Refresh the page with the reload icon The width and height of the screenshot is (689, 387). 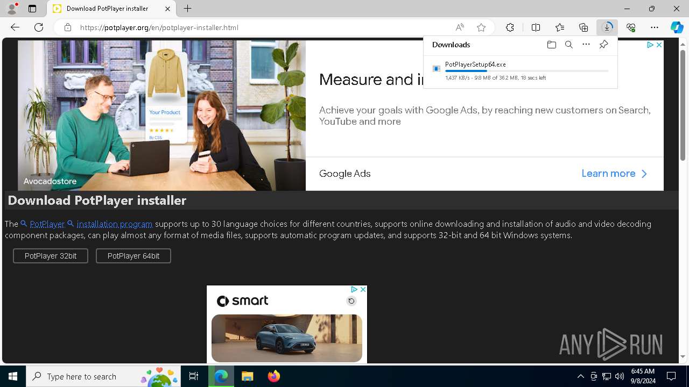pos(39,27)
